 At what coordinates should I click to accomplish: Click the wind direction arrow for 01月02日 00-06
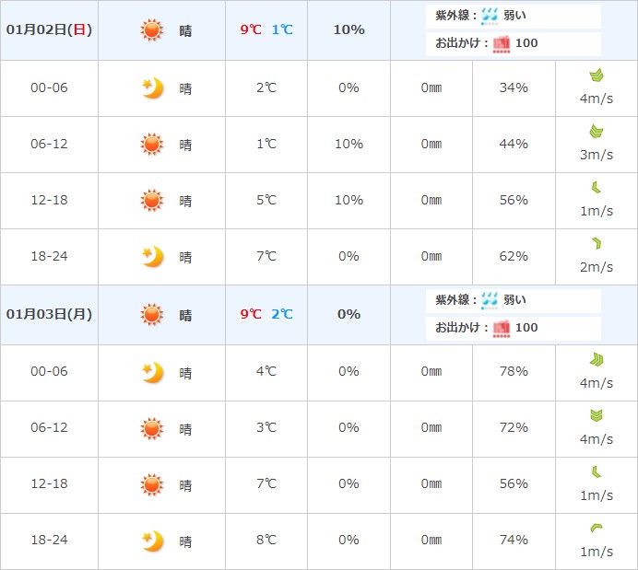(x=597, y=76)
